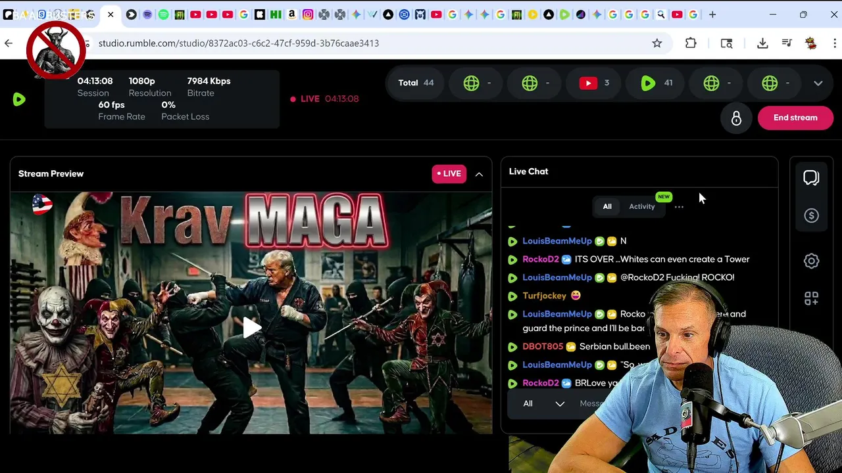The height and width of the screenshot is (473, 842).
Task: Open the All dropdown beside message box
Action: click(543, 403)
